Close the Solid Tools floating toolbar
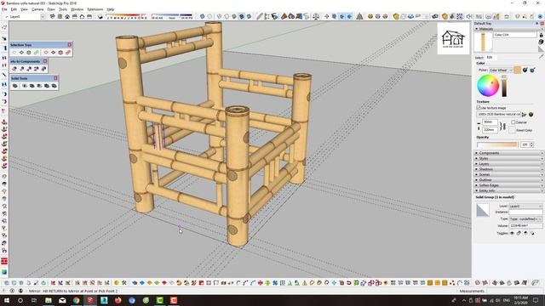This screenshot has height=306, width=545. [55, 78]
